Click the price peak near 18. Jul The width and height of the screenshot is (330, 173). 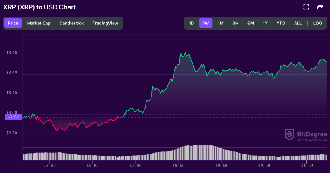coord(185,53)
